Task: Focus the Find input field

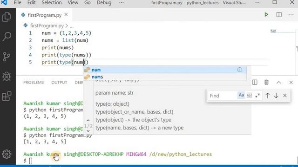Action: point(223,96)
